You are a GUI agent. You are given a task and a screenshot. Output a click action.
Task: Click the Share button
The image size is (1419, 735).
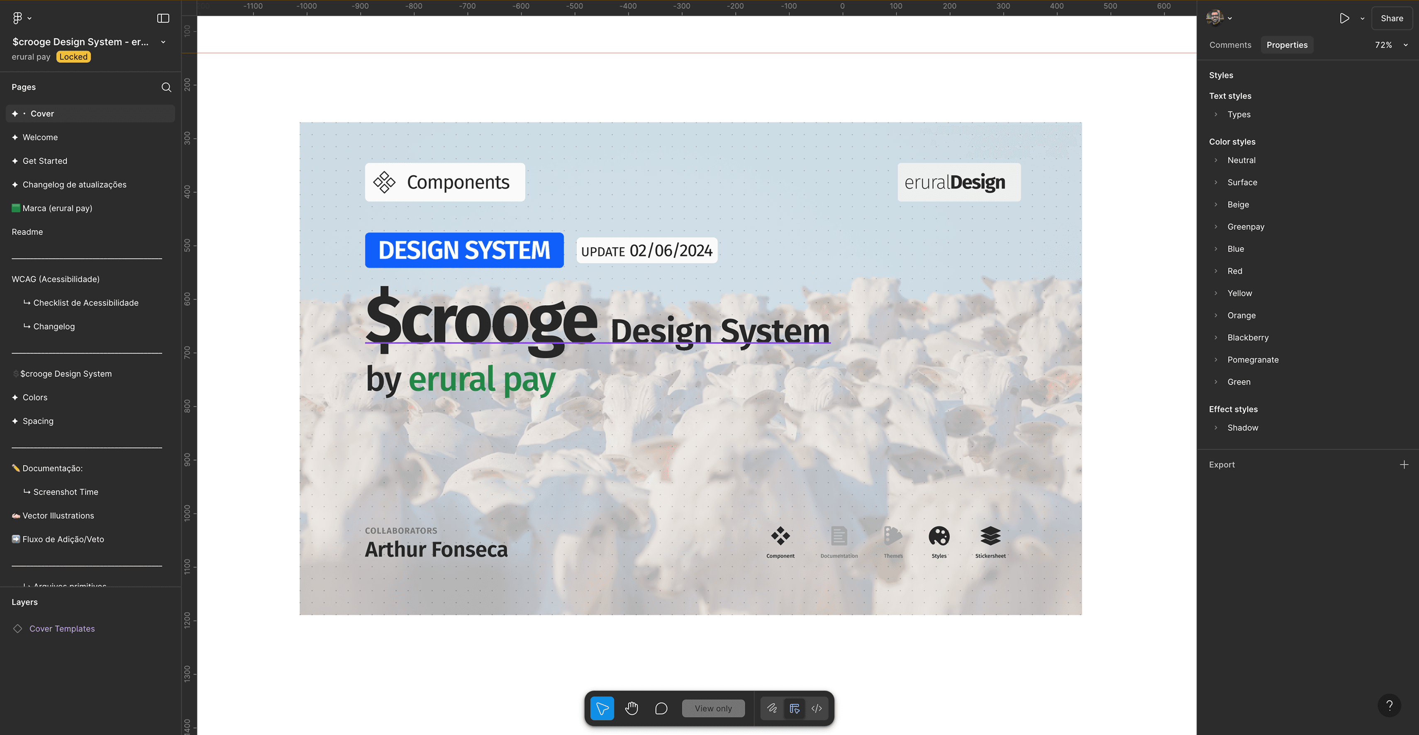1392,18
